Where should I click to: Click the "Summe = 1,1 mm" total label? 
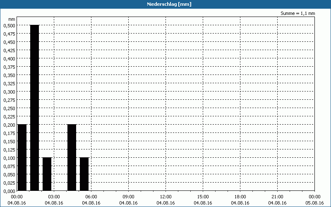(x=297, y=13)
